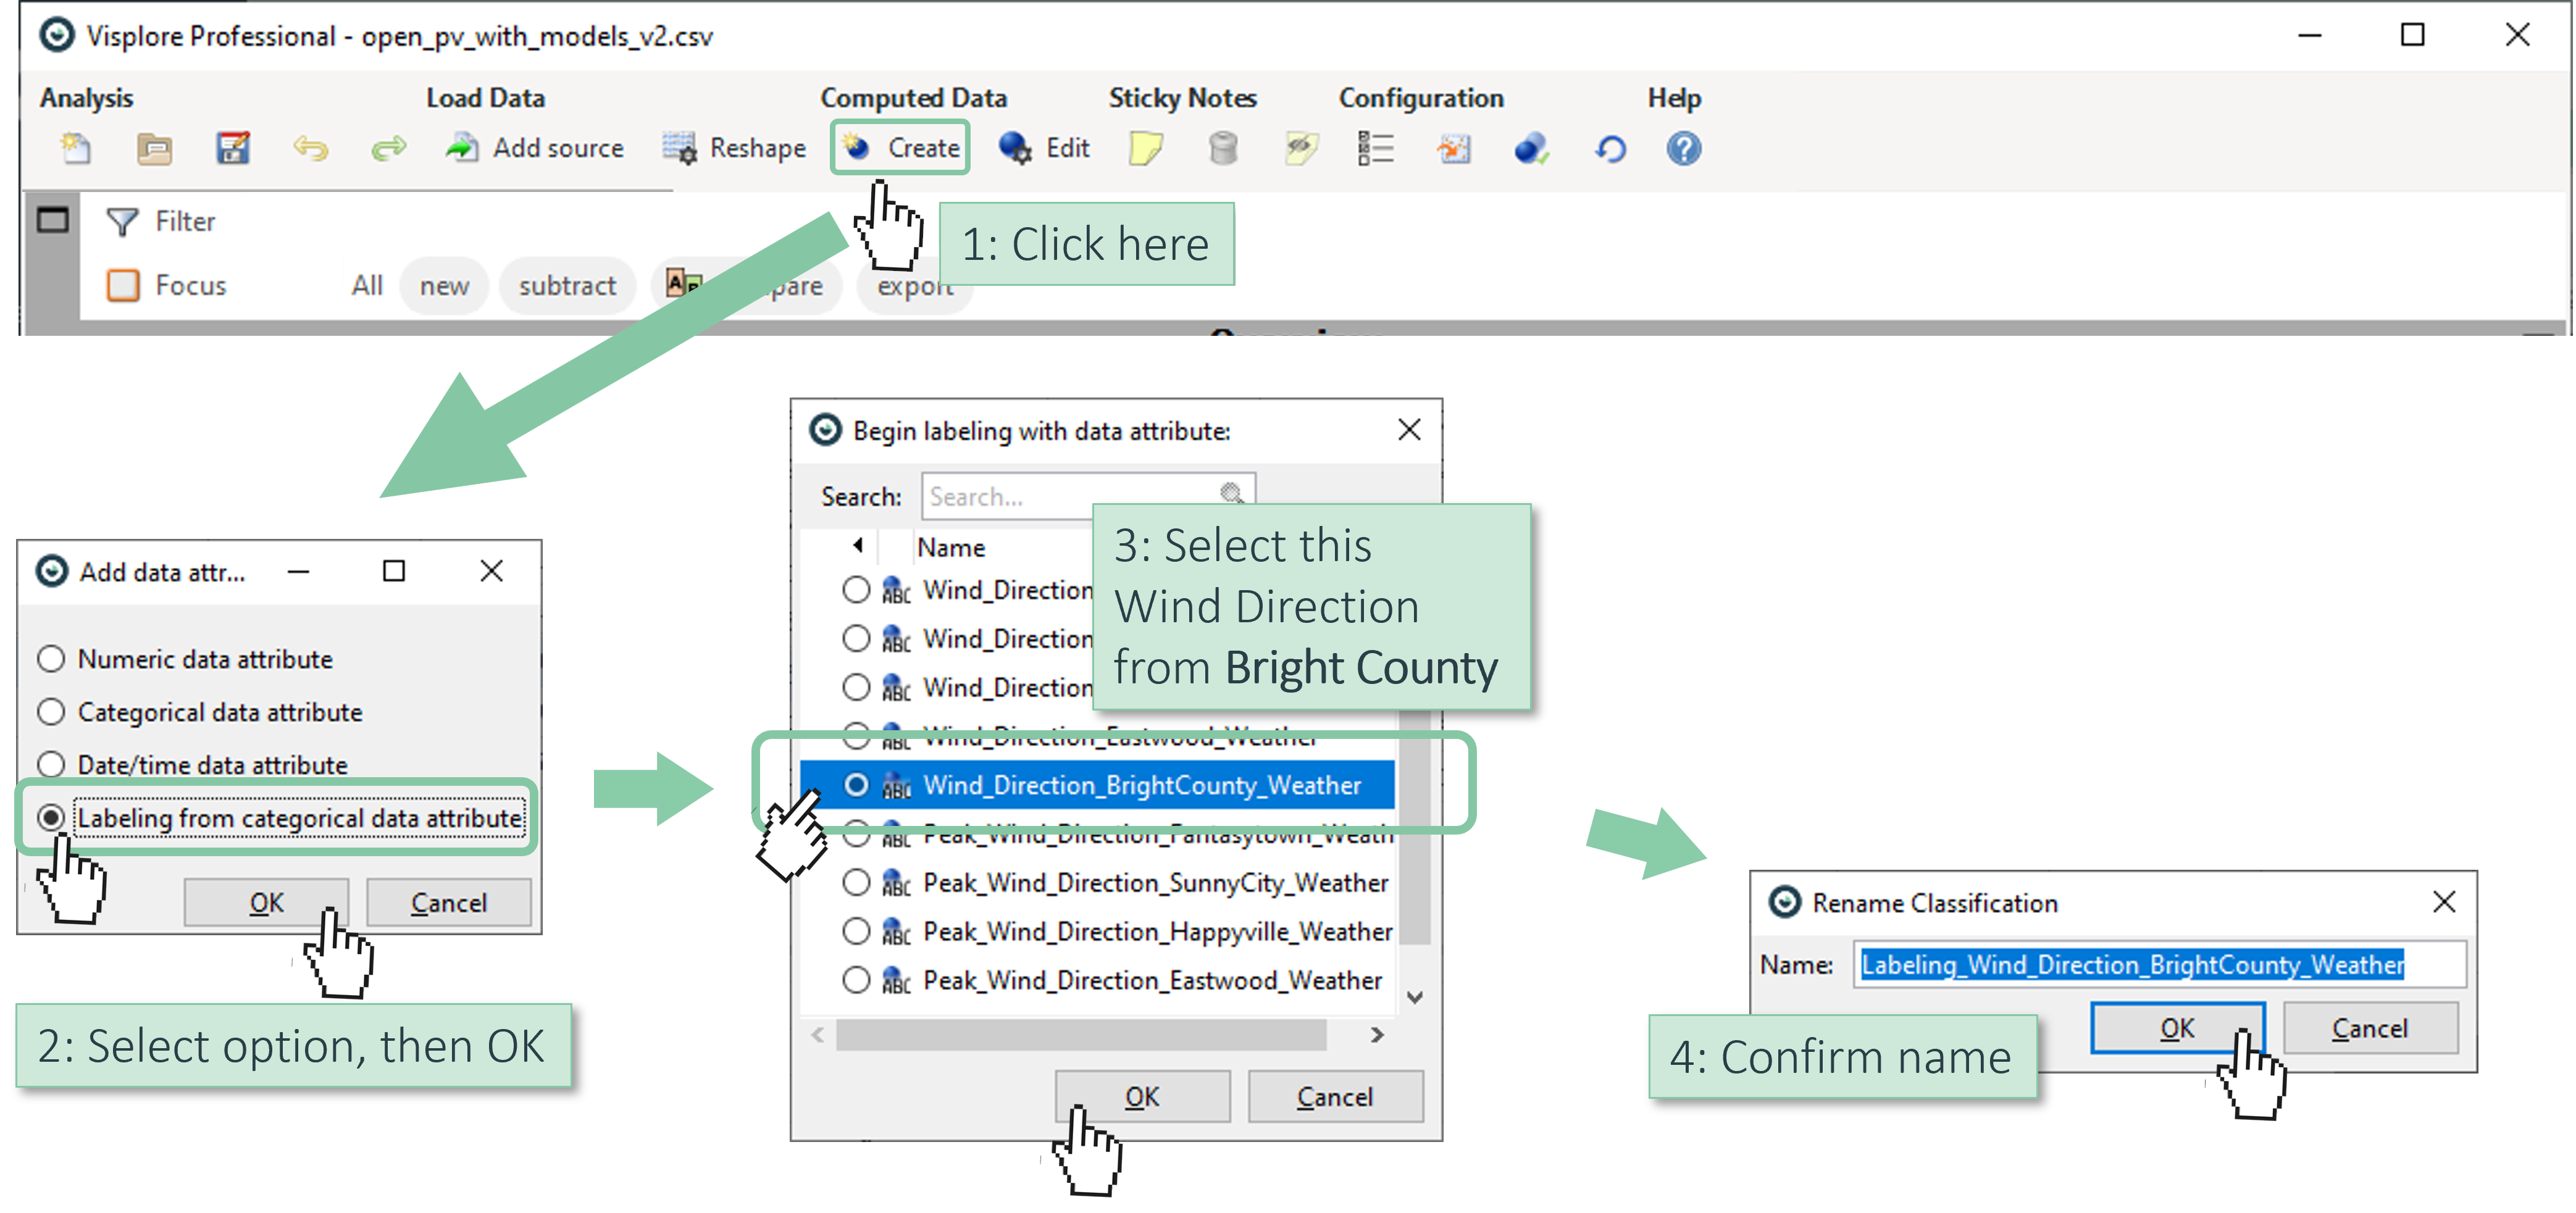
Task: Open analysis via folder icon
Action: (154, 148)
